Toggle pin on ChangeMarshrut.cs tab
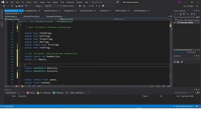 (x=39, y=11)
